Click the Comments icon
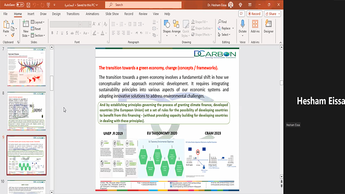This screenshot has width=345, height=194. click(241, 14)
